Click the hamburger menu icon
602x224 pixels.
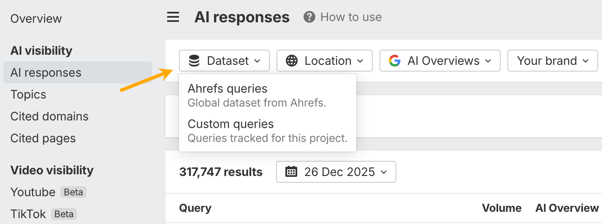pos(173,17)
